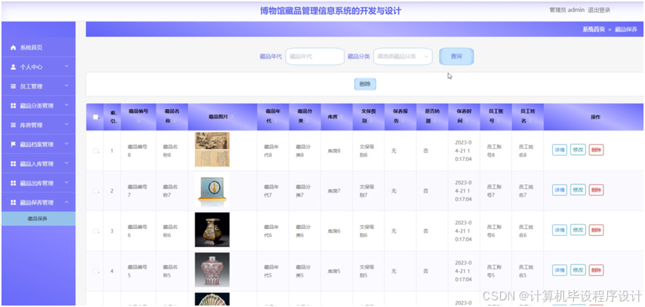Image resolution: width=645 pixels, height=307 pixels.
Task: Click the 查询 search button
Action: click(x=456, y=56)
